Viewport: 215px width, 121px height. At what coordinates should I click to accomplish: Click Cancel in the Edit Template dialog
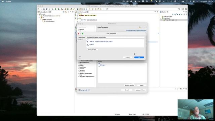128,57
